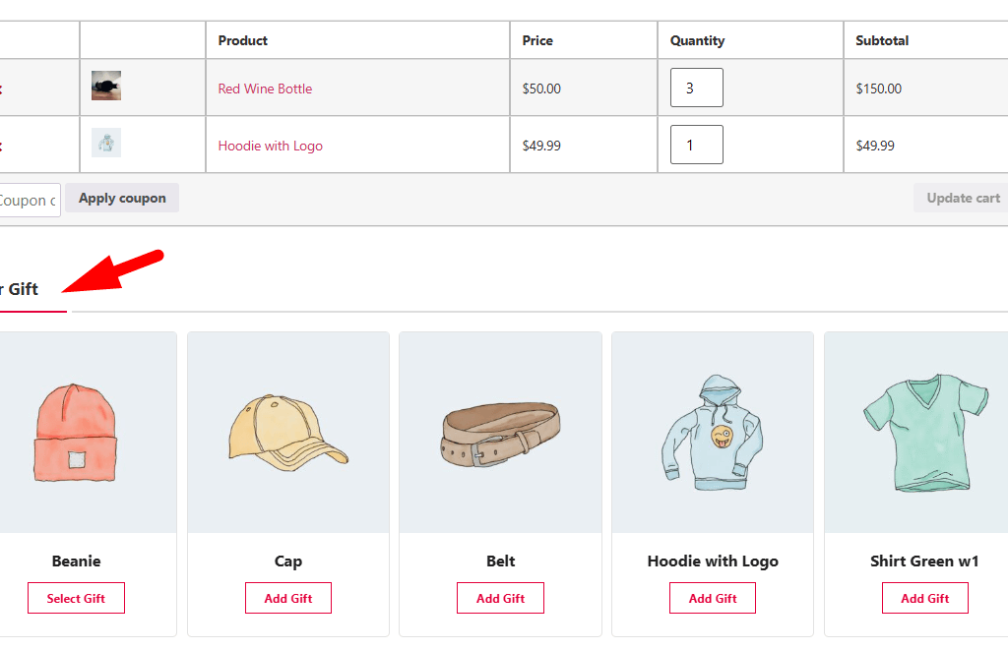Viewport: 1008px width, 650px height.
Task: Choose Select Gift under Beanie
Action: [x=76, y=598]
